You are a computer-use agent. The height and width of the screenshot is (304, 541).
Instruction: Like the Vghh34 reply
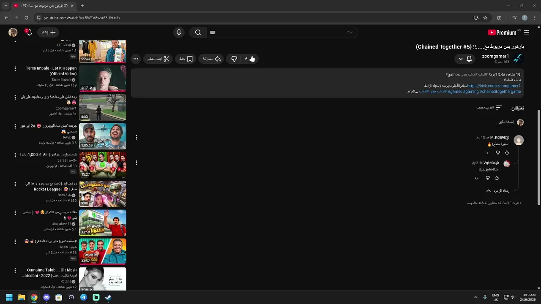497,178
